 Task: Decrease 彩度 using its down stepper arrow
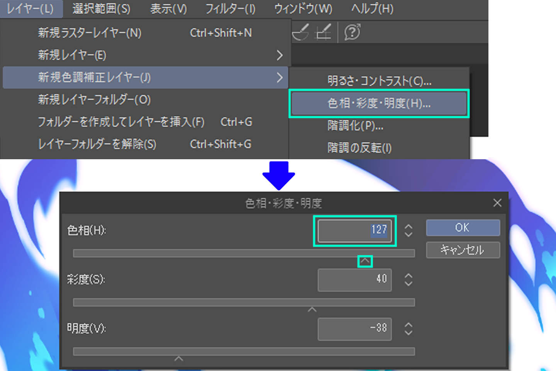(408, 284)
